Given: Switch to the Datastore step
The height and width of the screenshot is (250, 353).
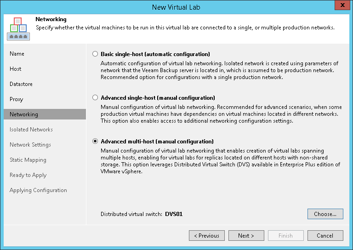Looking at the screenshot, I should coord(21,84).
